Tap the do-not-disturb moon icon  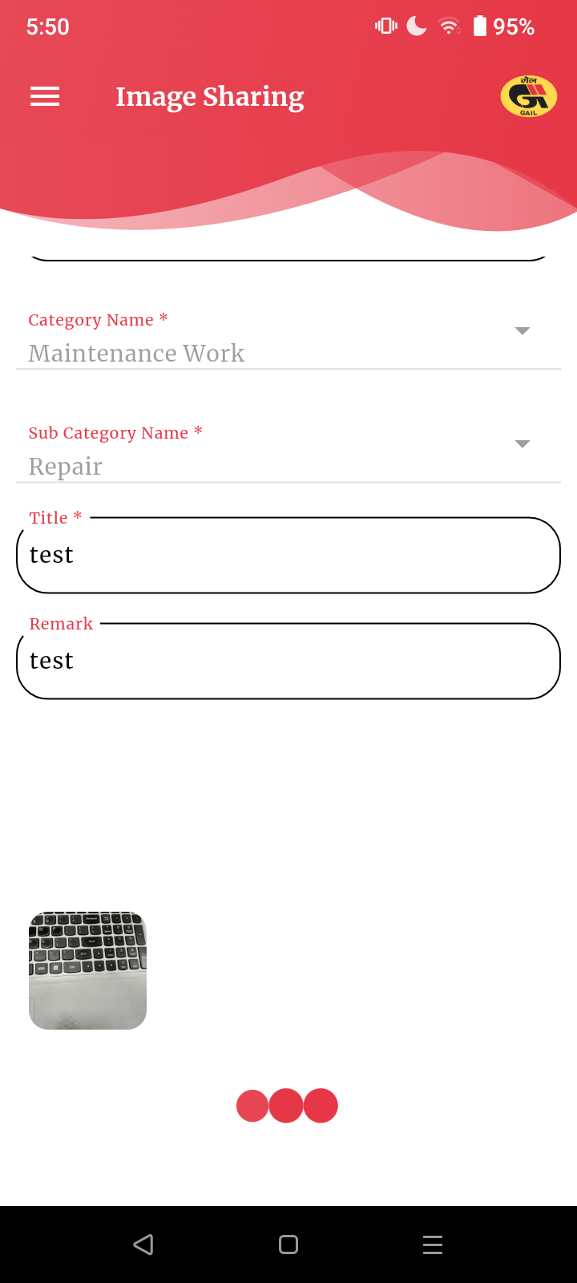coord(417,26)
